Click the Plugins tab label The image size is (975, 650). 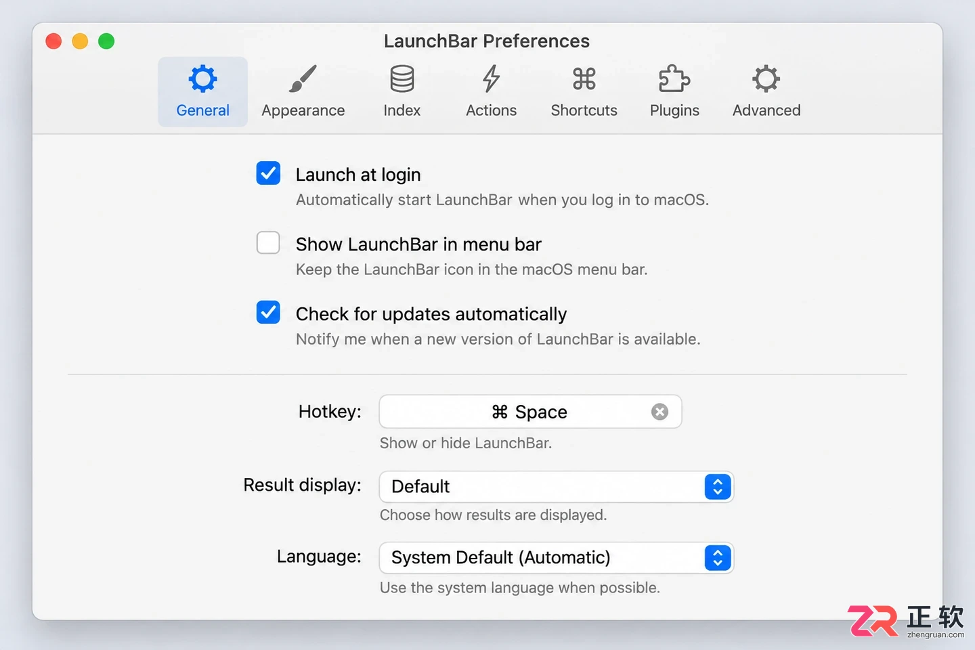(674, 110)
